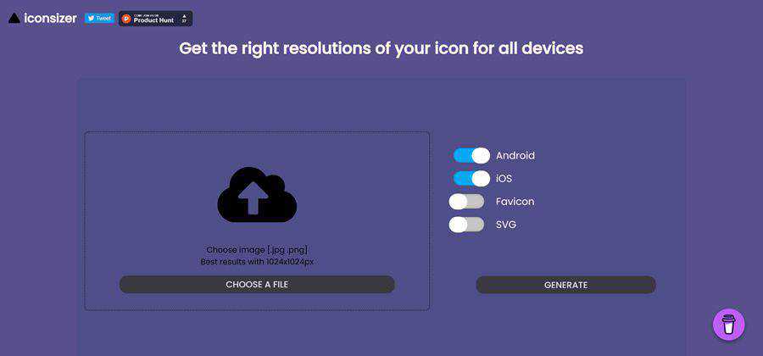Click the Twitter bird icon
This screenshot has width=763, height=356.
tap(90, 18)
